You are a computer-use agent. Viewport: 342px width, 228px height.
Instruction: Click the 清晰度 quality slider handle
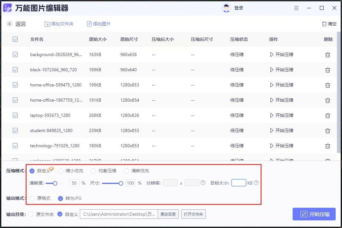click(55, 183)
